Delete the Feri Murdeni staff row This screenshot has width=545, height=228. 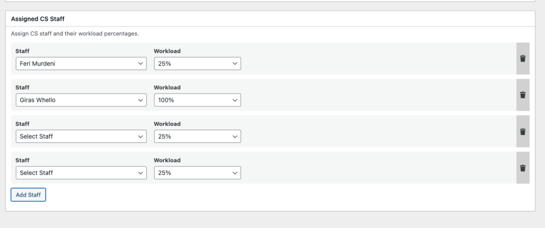[523, 58]
